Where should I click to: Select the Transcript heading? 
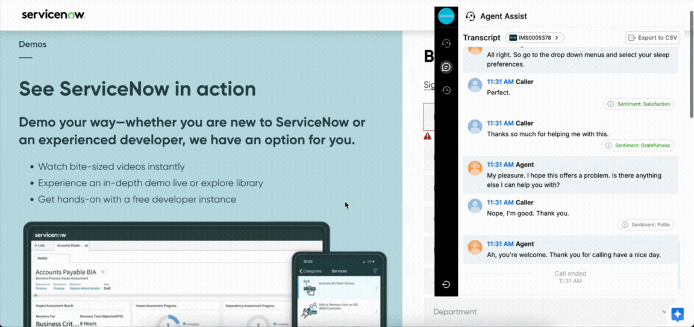[x=481, y=38]
